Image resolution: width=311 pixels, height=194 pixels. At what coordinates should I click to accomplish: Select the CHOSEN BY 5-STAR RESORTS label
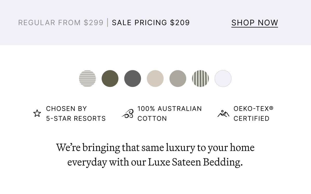pyautogui.click(x=76, y=113)
